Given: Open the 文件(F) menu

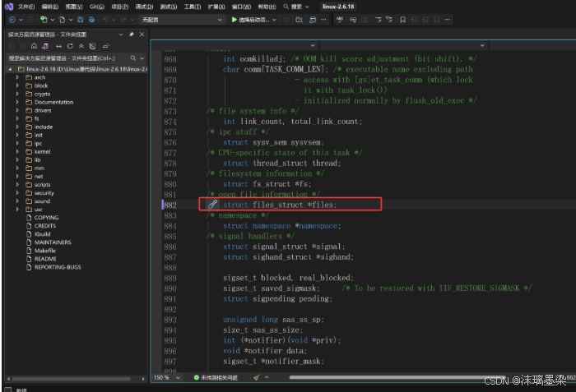Looking at the screenshot, I should click(x=26, y=7).
